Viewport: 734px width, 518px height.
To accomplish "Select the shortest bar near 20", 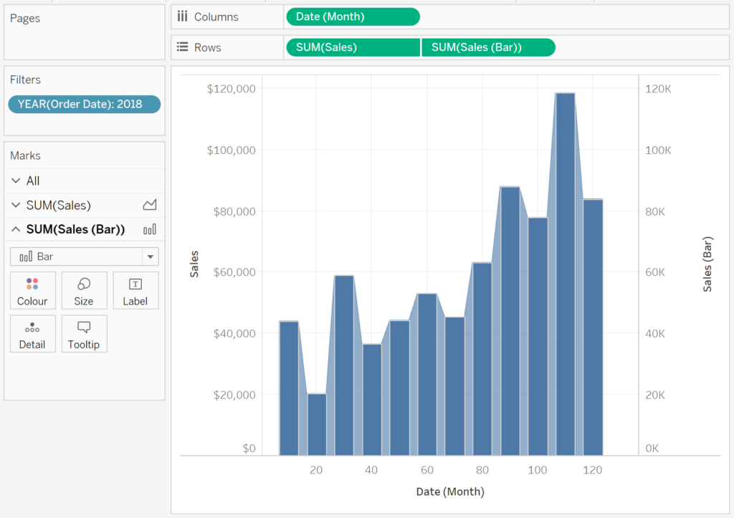I will click(x=317, y=424).
